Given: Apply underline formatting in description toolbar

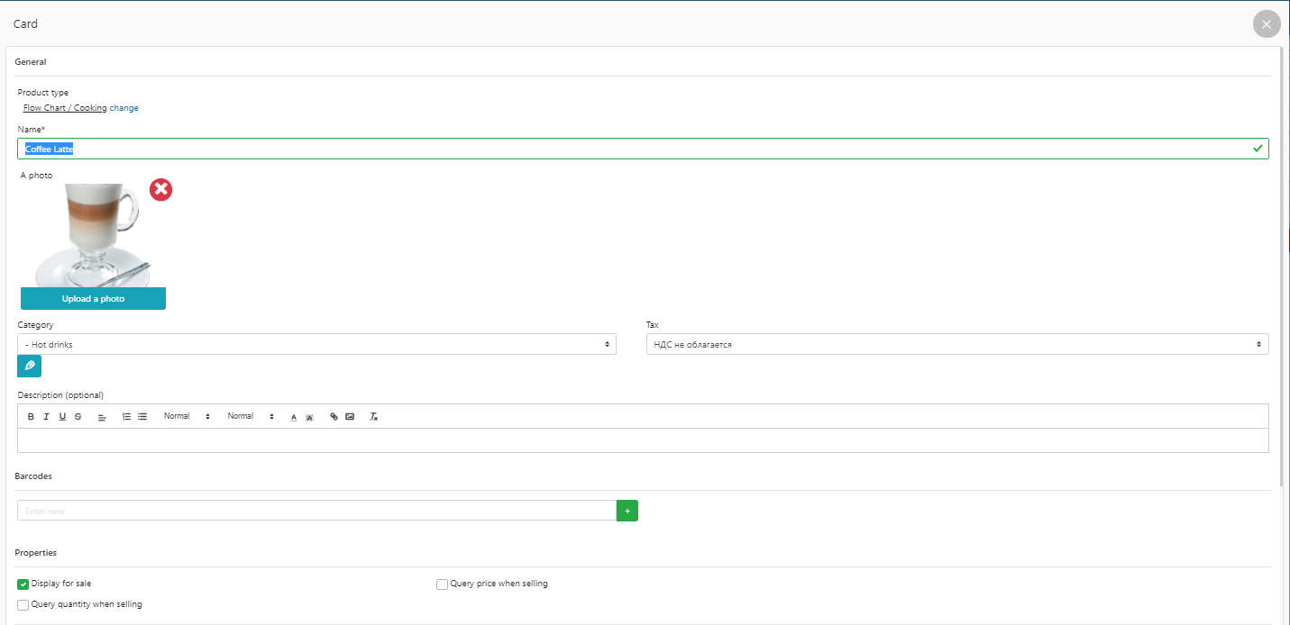Looking at the screenshot, I should 62,417.
